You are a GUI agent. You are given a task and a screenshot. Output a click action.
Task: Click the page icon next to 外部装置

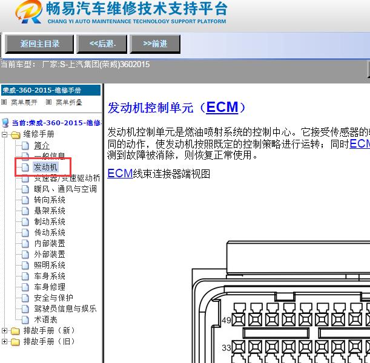click(x=25, y=254)
